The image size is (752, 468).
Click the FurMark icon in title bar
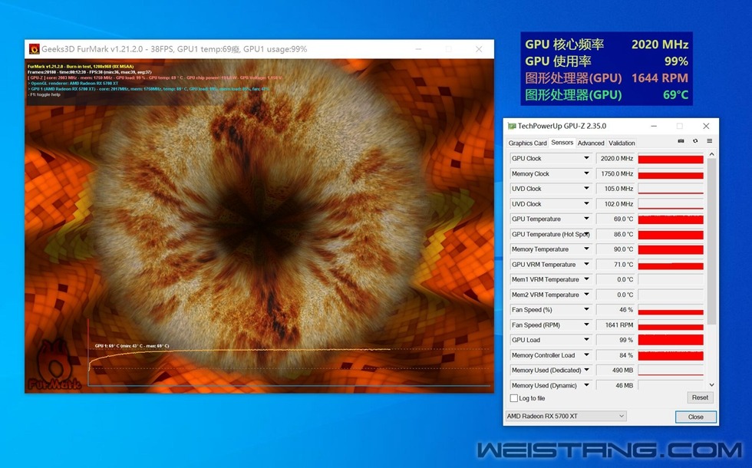(x=35, y=49)
